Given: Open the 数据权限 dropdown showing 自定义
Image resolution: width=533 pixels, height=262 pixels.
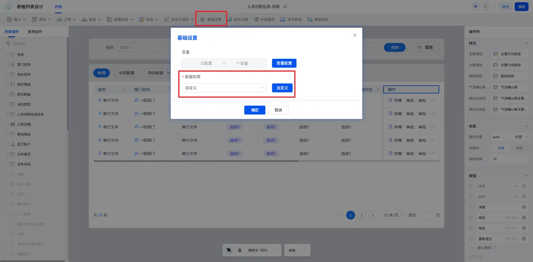Looking at the screenshot, I should click(224, 88).
